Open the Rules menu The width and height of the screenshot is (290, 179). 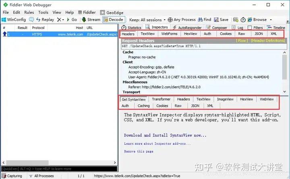[29, 12]
